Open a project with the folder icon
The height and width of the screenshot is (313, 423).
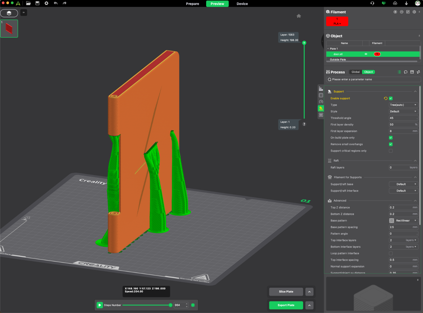click(x=28, y=3)
